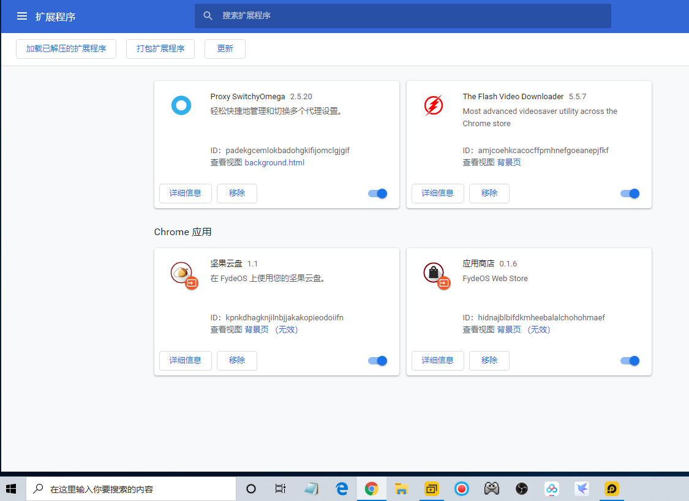
Task: Click the Chrome 应用 section heading
Action: pos(183,232)
